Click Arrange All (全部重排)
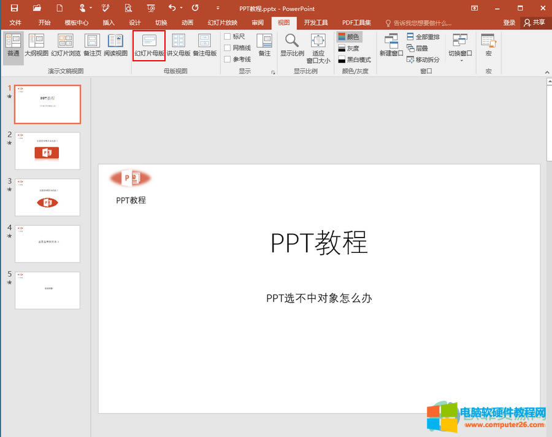Viewport: 552px width, 437px height. pos(423,36)
